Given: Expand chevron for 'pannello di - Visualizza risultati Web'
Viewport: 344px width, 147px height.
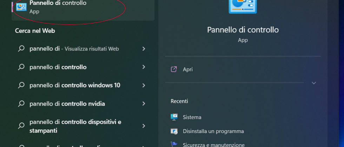Looking at the screenshot, I should (x=144, y=49).
